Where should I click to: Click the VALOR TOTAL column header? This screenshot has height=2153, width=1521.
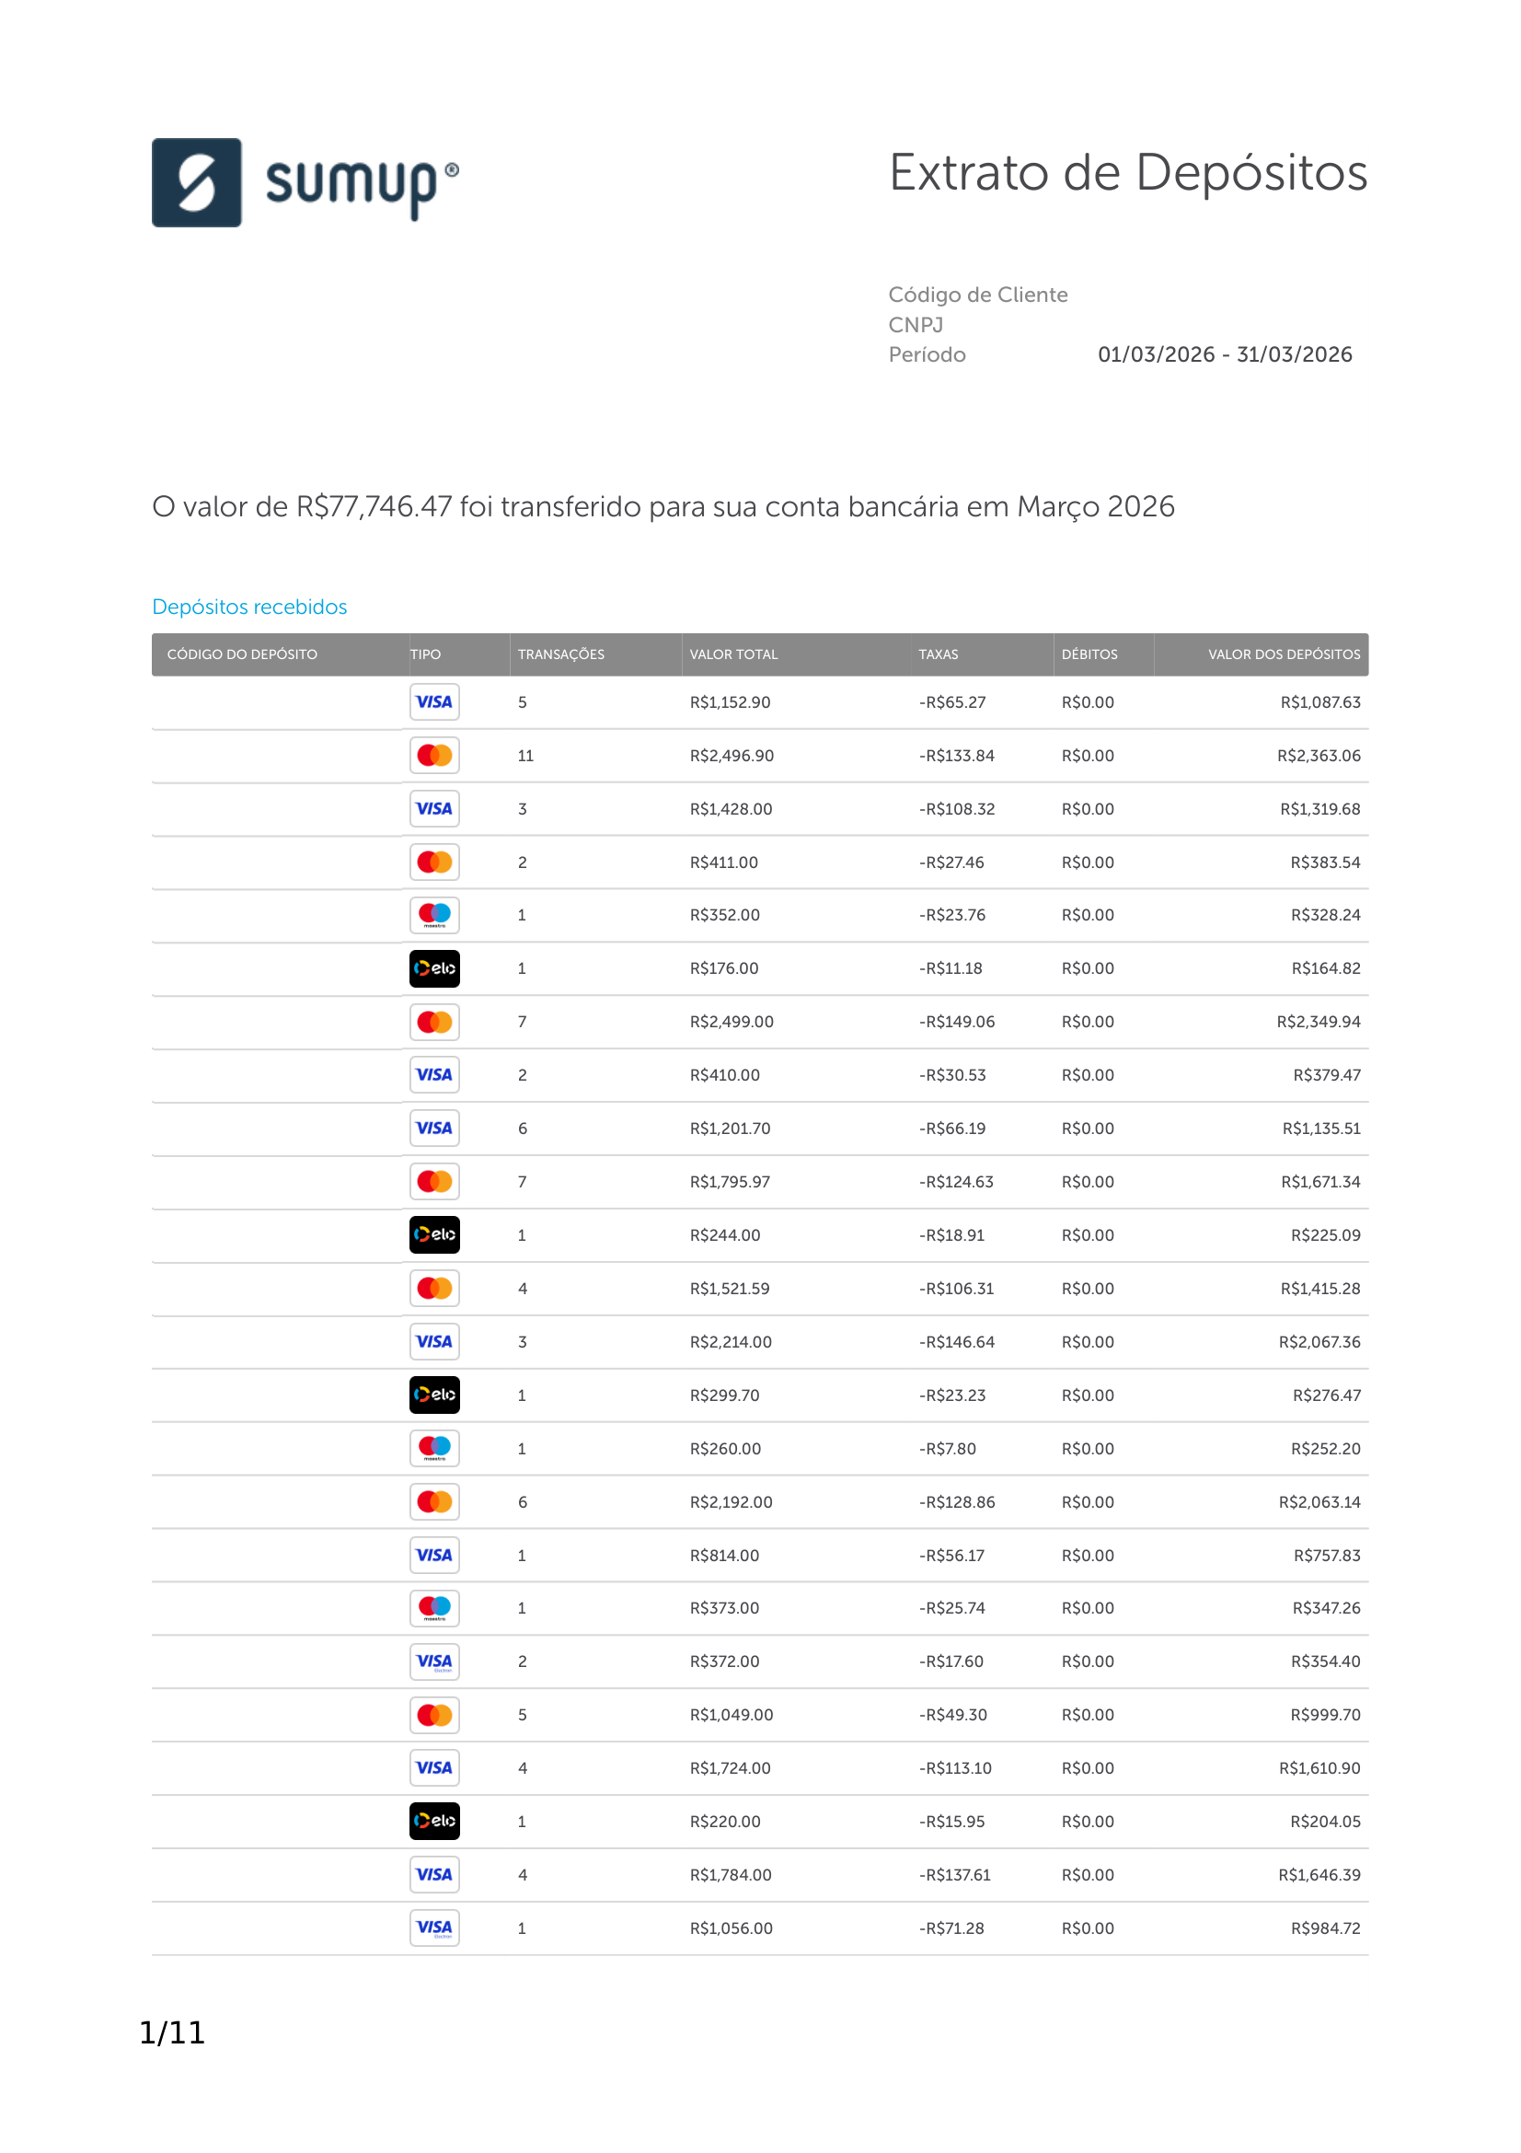733,654
